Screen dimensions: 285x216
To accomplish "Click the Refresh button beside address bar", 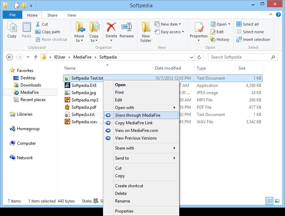I will click(199, 57).
